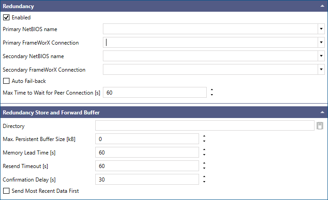
Task: Open Primary FrameWorX Connection dropdown arrow
Action: pyautogui.click(x=321, y=42)
